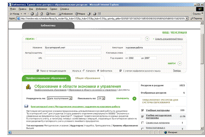Open the Избранное menu in menu bar
This screenshot has height=137, width=205.
click(x=41, y=9)
